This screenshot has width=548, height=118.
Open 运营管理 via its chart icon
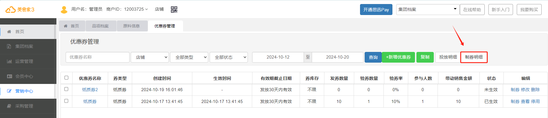coord(9,61)
